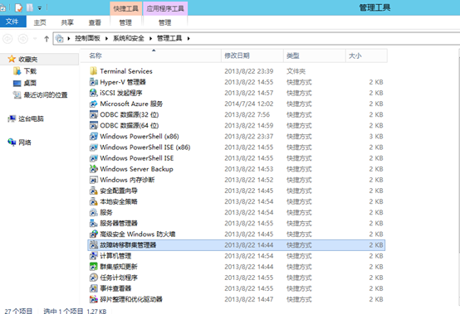Expand the arrow after 控制面板 in address bar

tap(106, 38)
